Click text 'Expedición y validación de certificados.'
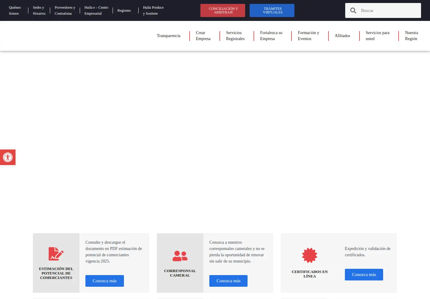 [x=368, y=252]
